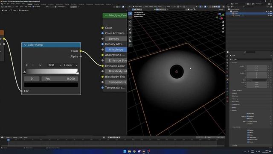The width and height of the screenshot is (273, 154).
Task: Switch to the Modeling workspace tab
Action: (36, 4)
